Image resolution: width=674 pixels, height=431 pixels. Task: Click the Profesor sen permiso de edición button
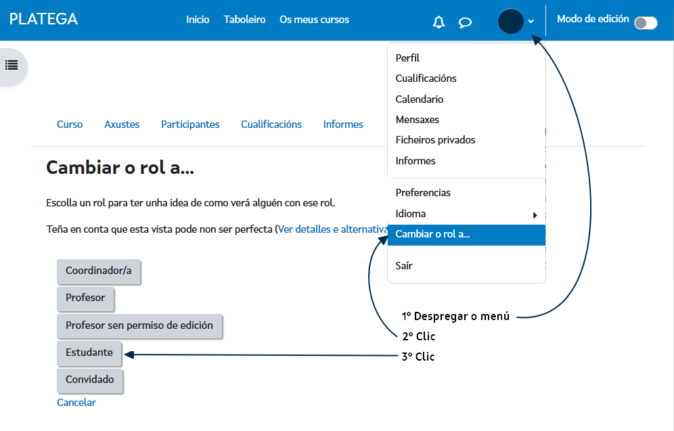[x=139, y=326]
